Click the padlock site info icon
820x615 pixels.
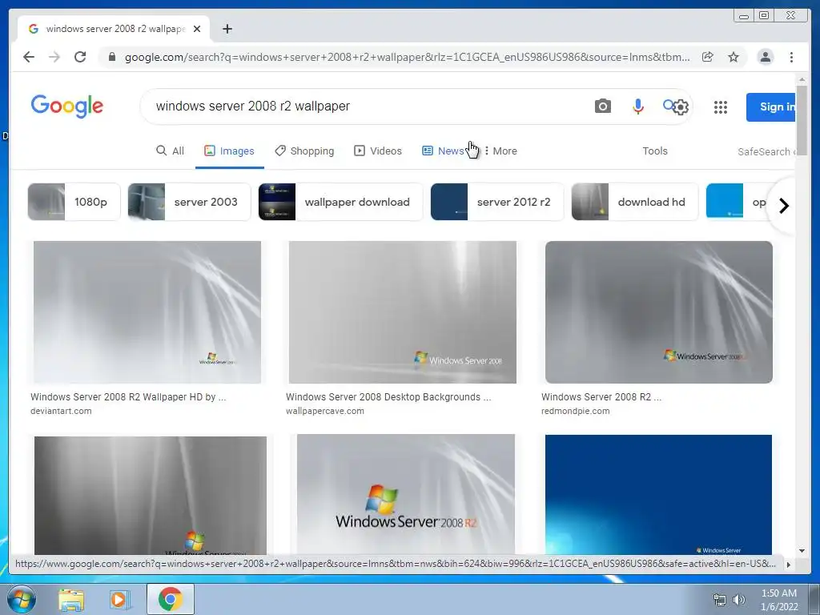tap(112, 57)
